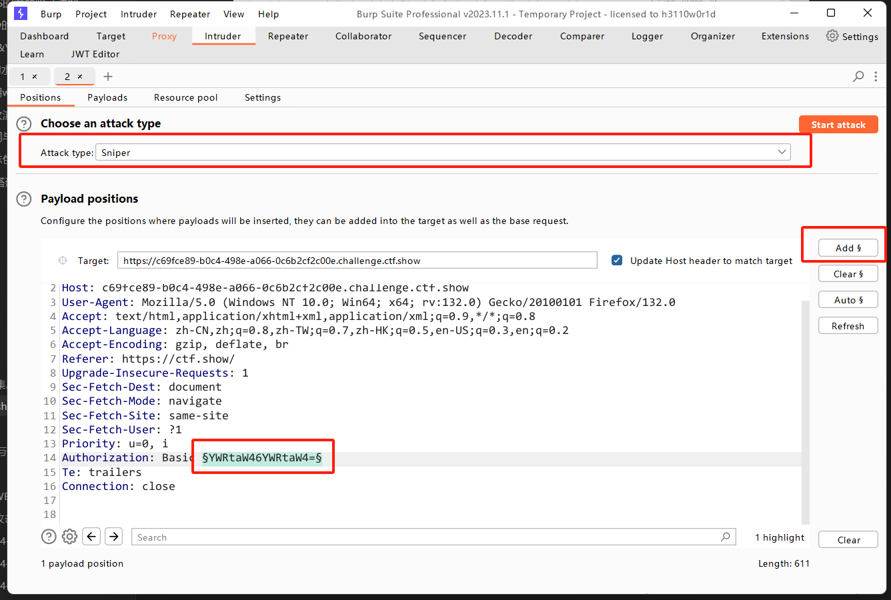Screen dimensions: 891x600
Task: Open the Attack type Sniper dropdown
Action: (x=443, y=153)
